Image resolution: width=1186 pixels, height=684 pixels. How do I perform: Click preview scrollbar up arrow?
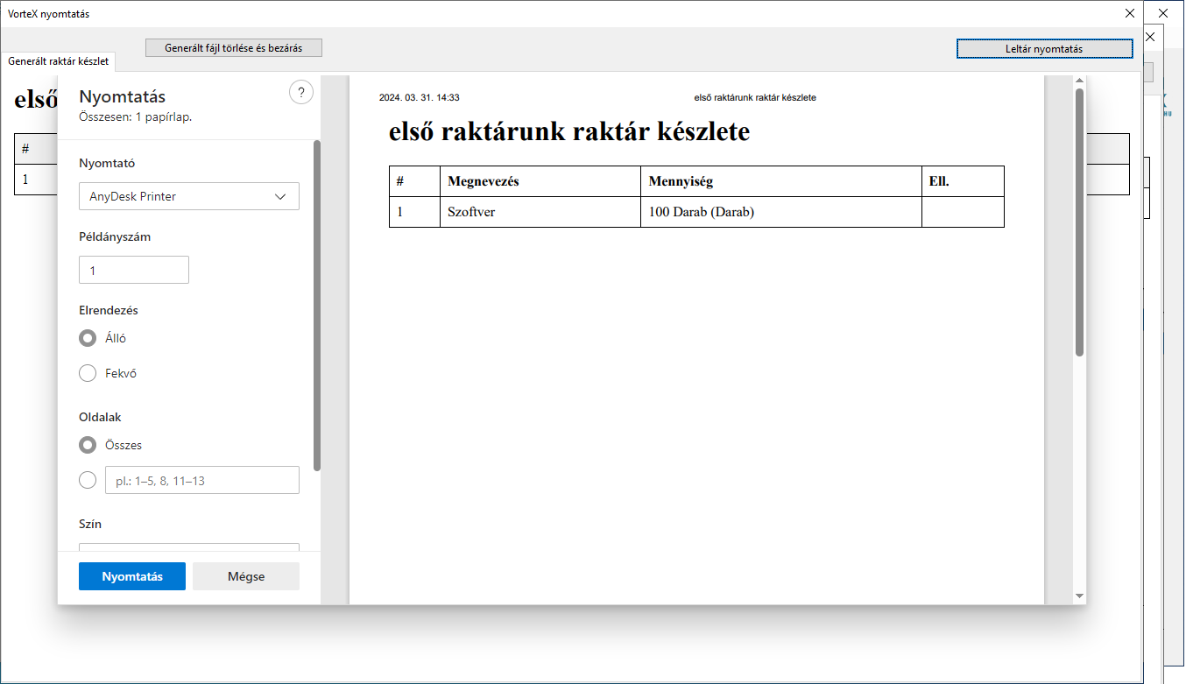coord(1079,81)
